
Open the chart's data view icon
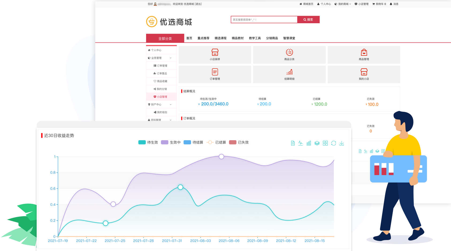click(x=293, y=143)
